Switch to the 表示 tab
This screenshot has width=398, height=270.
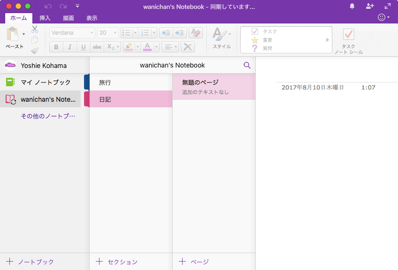[92, 18]
